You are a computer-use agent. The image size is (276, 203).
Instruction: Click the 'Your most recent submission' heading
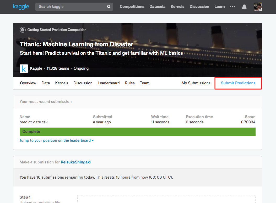[46, 102]
